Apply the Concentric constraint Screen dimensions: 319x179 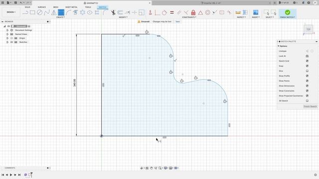tap(207, 12)
